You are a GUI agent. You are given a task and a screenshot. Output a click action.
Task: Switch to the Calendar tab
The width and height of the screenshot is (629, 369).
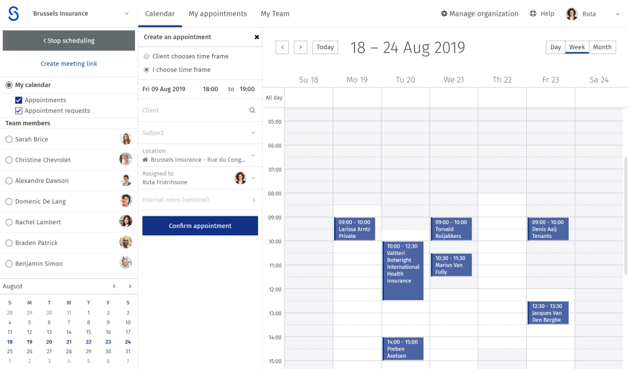tap(160, 14)
